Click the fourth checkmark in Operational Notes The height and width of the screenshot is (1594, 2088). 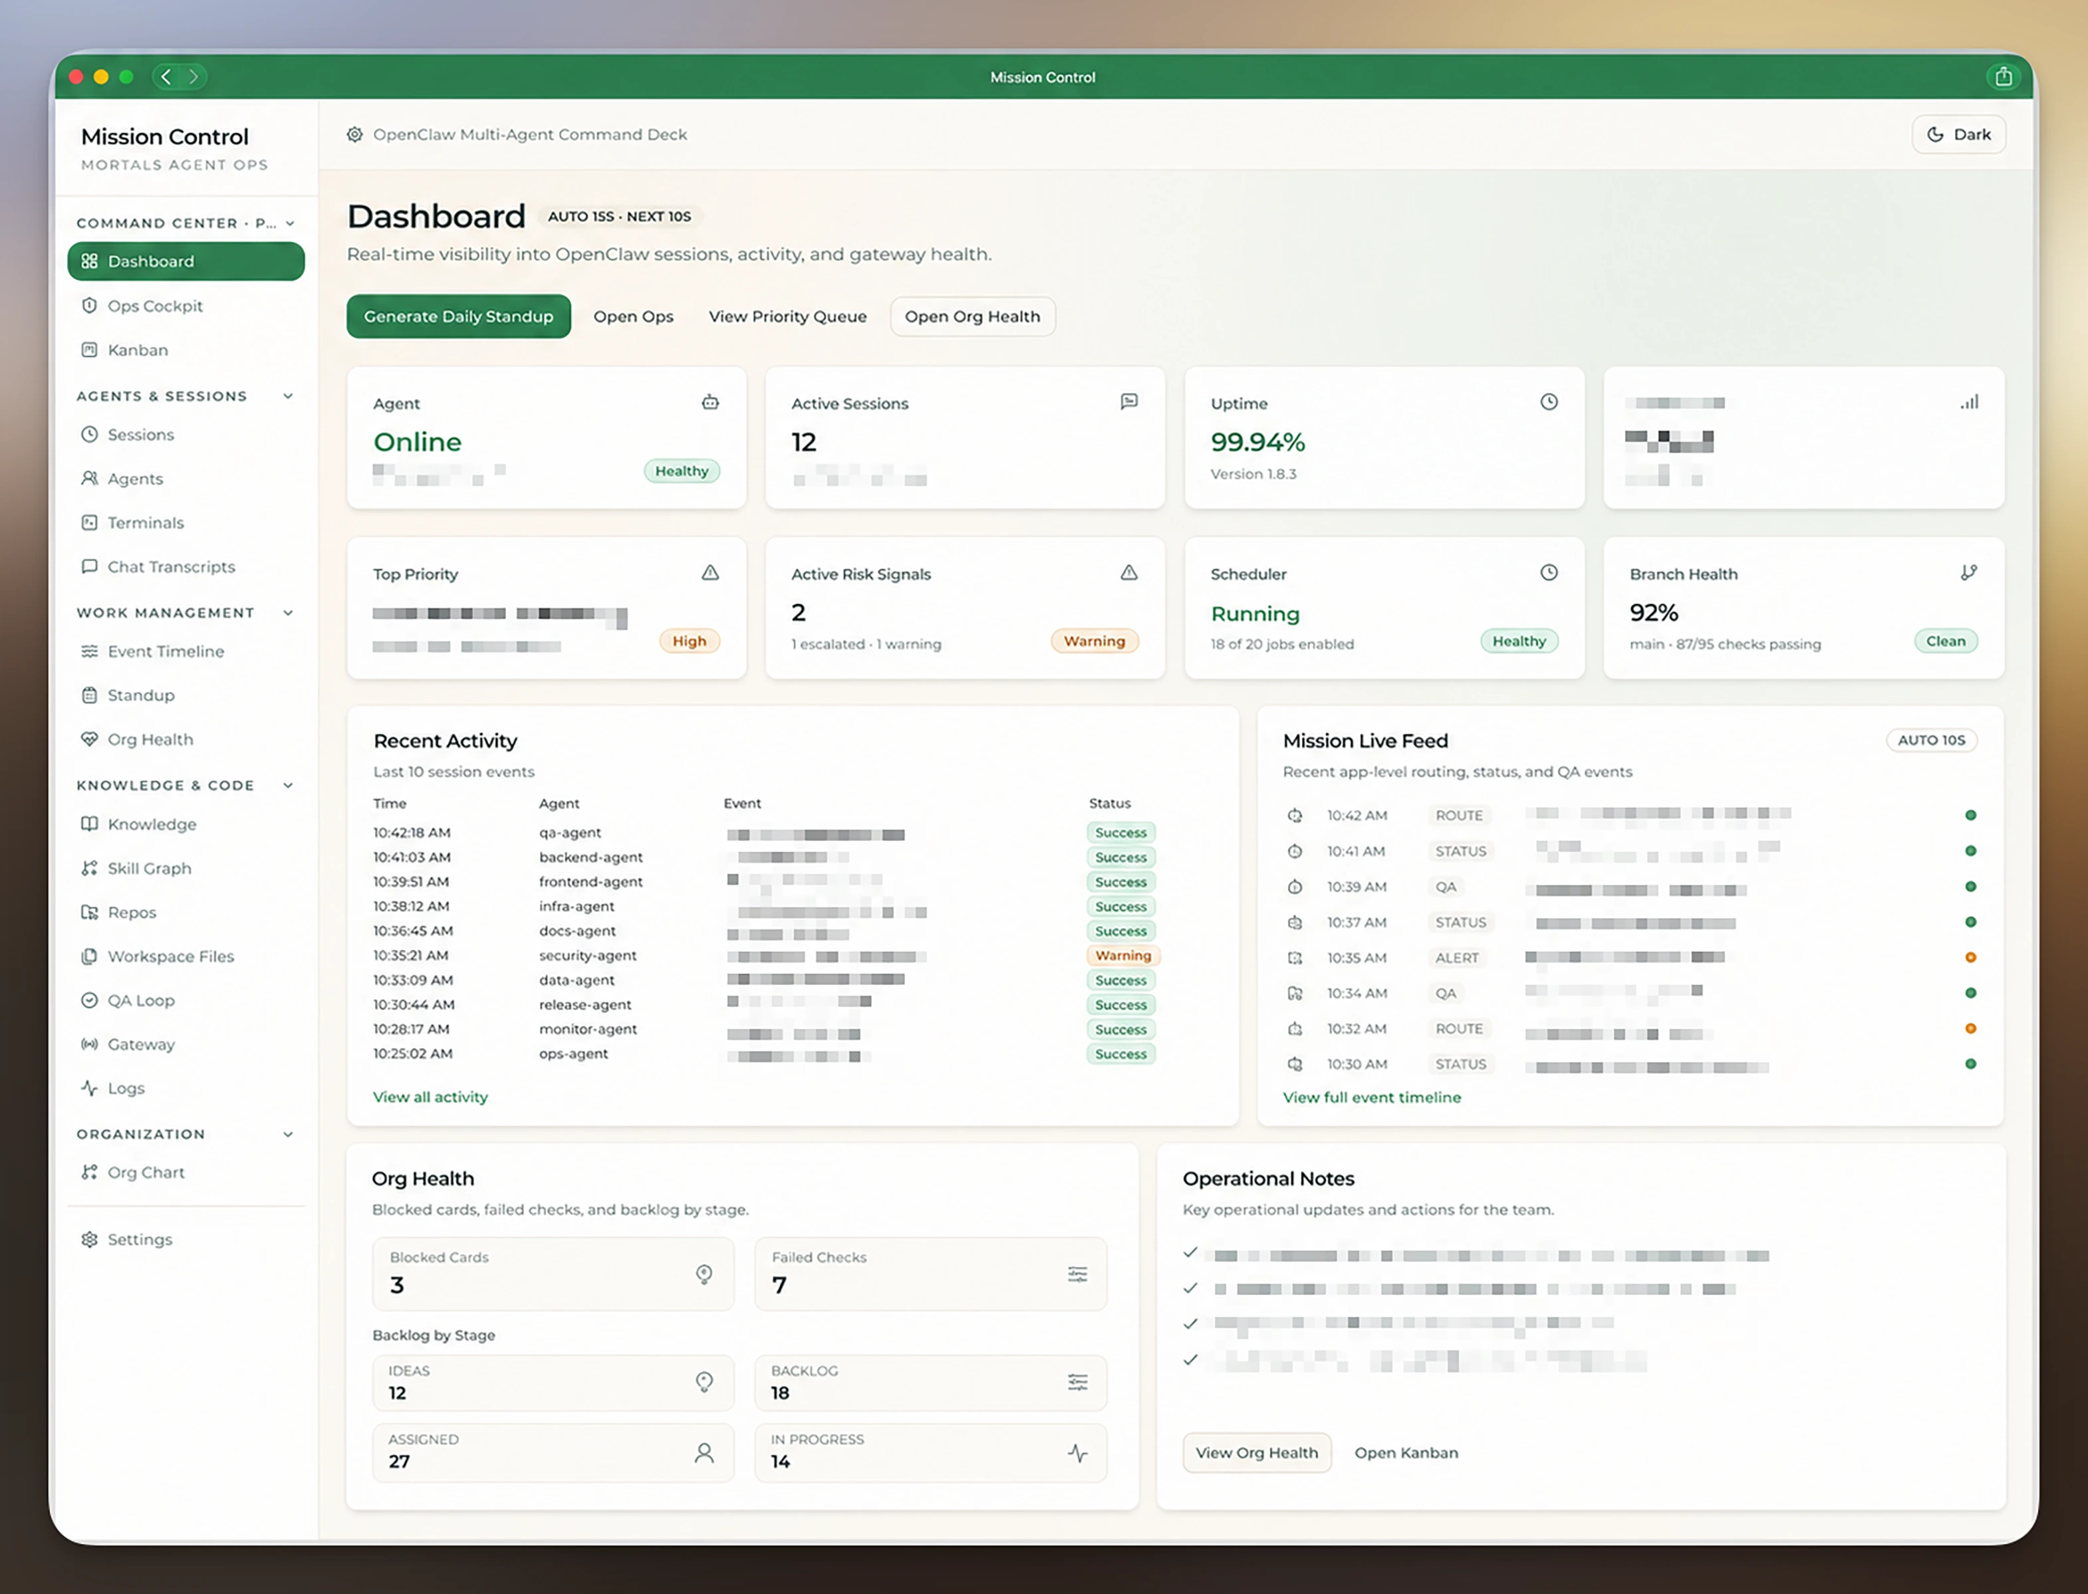point(1190,1359)
